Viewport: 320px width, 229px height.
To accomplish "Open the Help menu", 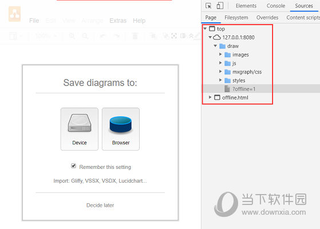I will [139, 21].
